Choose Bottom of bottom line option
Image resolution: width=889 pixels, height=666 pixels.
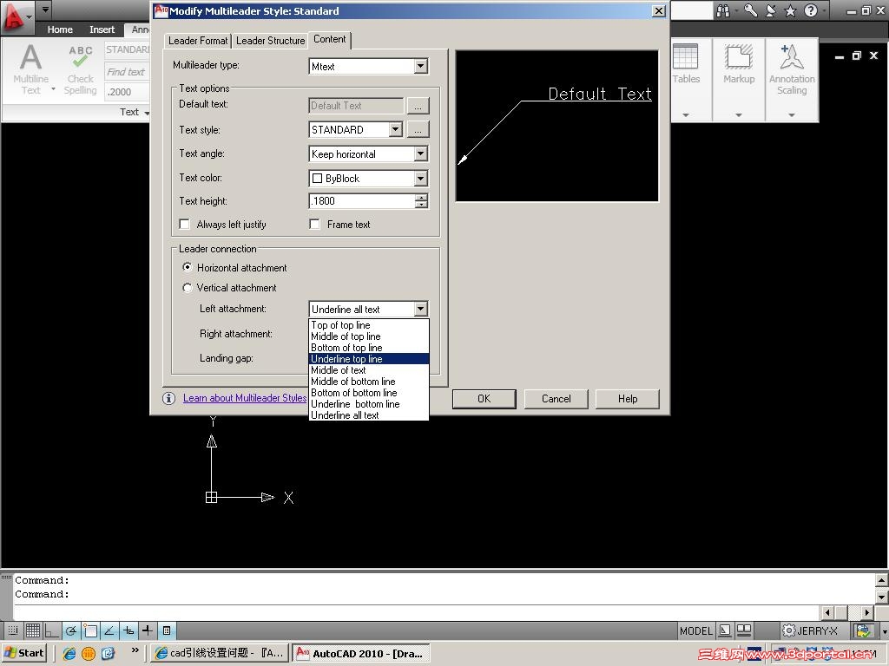point(368,393)
